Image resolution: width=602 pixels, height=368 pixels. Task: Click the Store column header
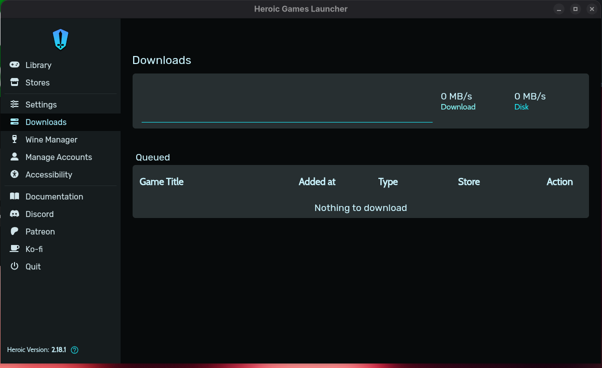coord(469,182)
